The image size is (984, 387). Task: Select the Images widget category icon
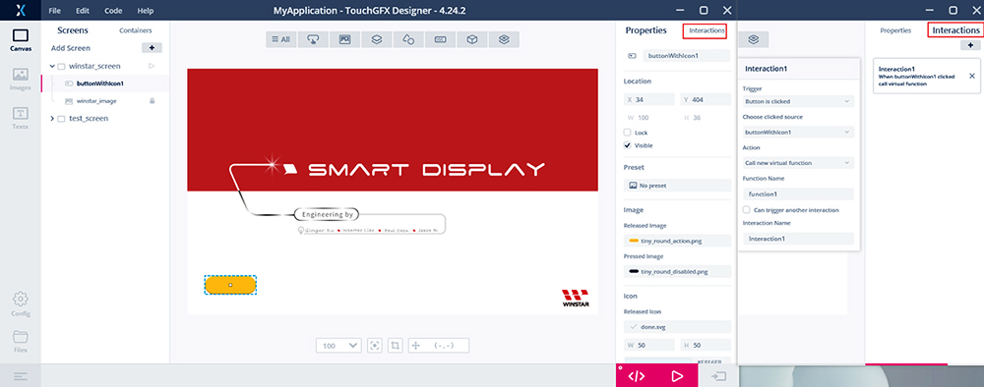[344, 39]
